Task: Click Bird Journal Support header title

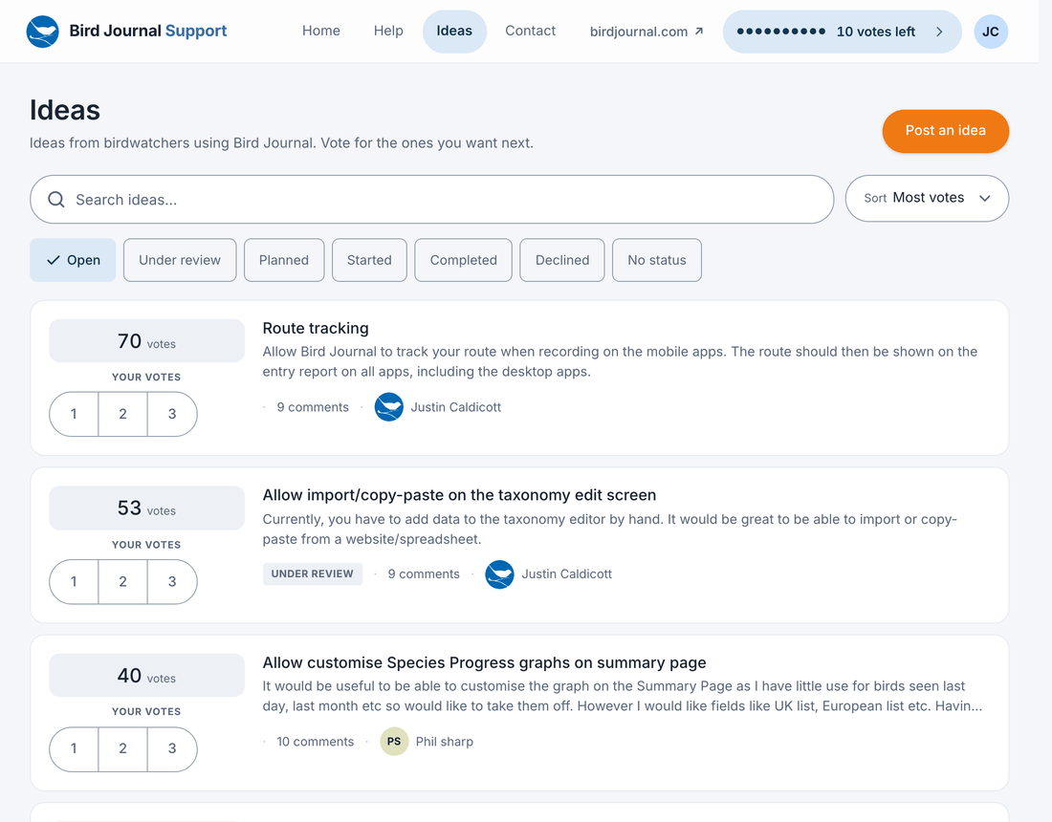Action: 148,31
